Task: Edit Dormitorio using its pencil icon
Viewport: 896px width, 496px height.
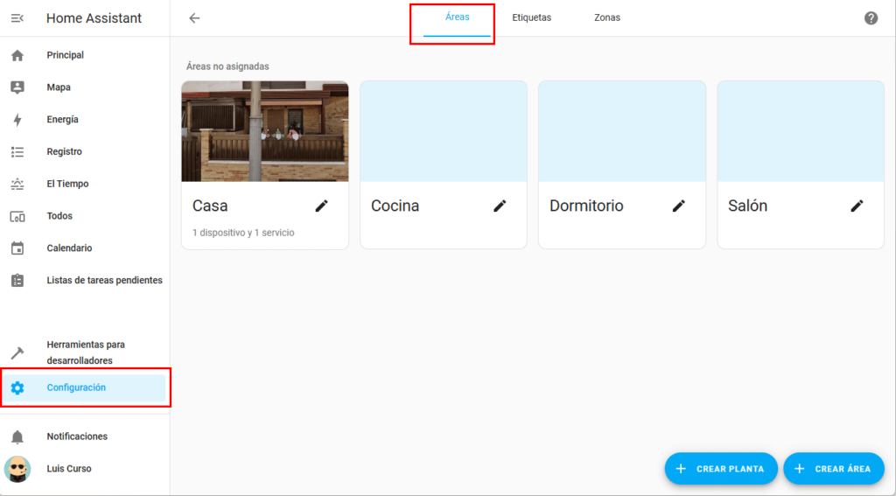Action: [678, 206]
